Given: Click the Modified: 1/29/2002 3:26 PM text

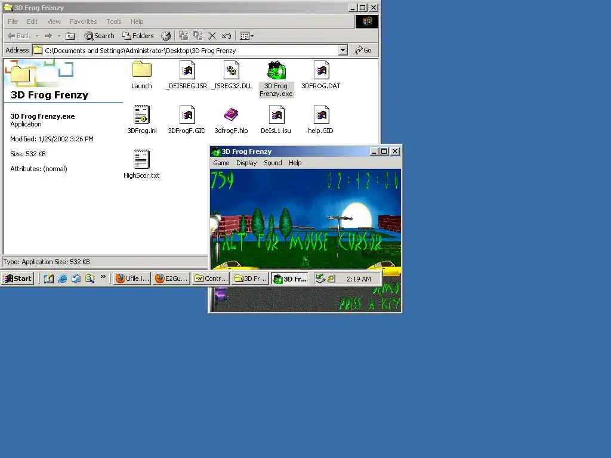Looking at the screenshot, I should (52, 139).
